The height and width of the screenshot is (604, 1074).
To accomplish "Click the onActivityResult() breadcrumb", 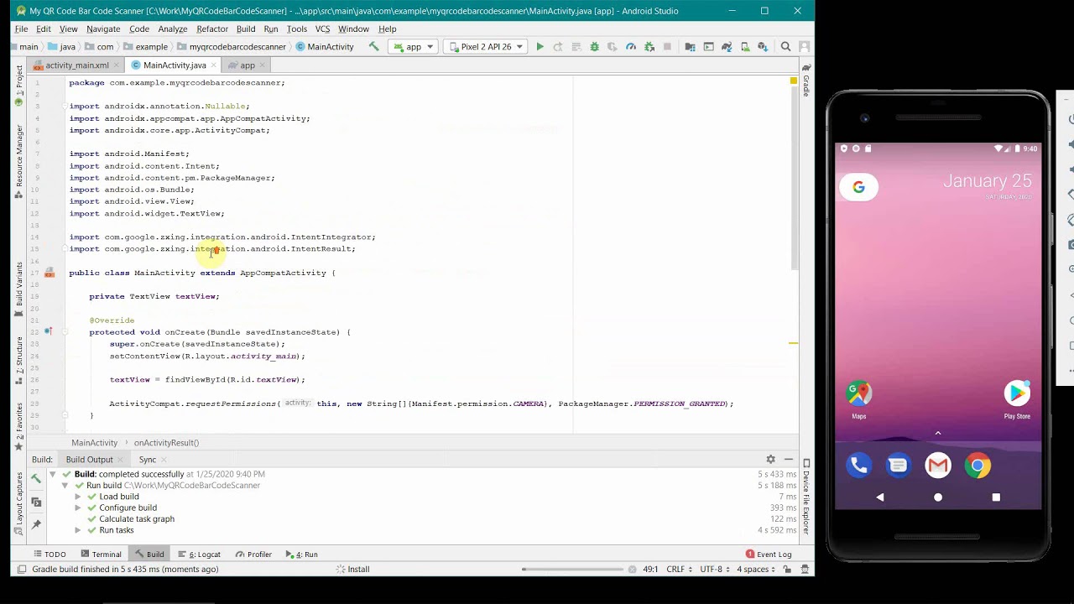I will [x=166, y=443].
